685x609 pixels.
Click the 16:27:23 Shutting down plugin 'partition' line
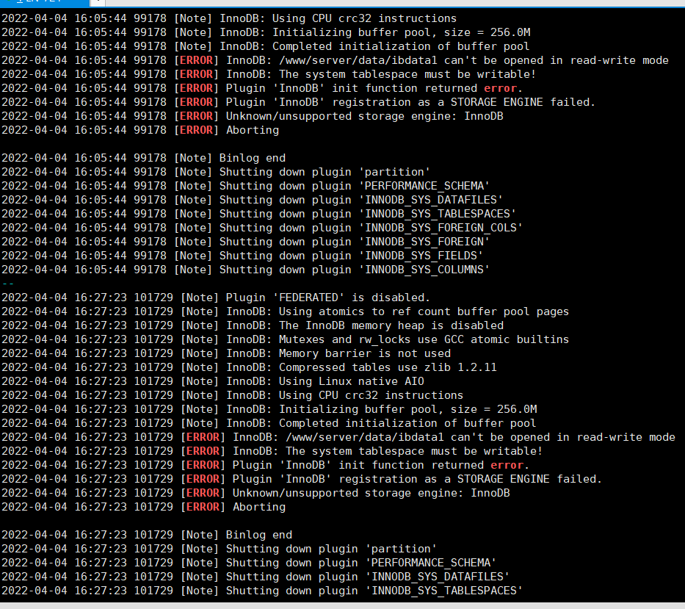tap(220, 550)
